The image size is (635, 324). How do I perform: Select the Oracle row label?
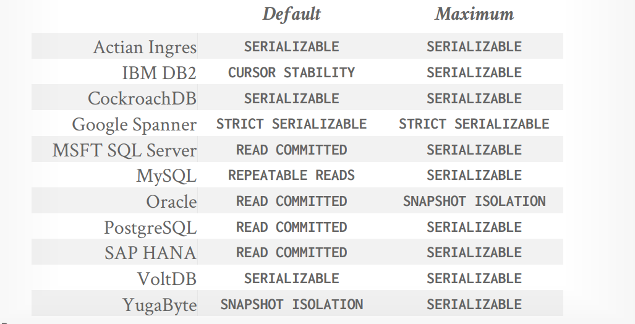coord(171,202)
